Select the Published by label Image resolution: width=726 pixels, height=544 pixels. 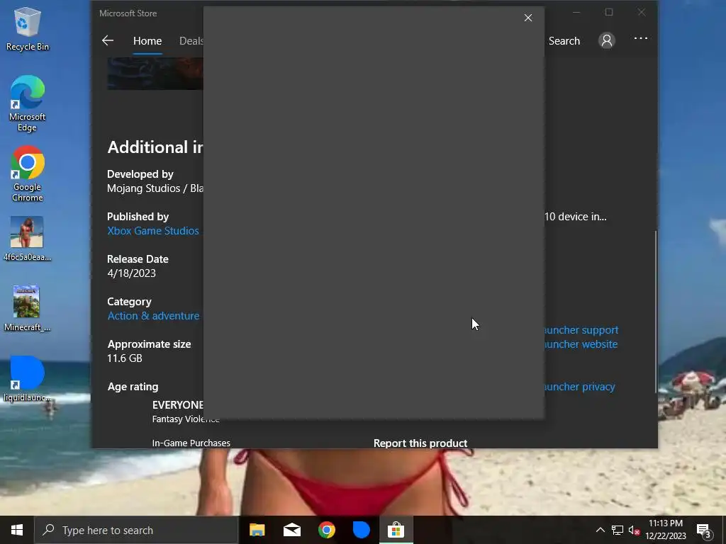point(138,217)
